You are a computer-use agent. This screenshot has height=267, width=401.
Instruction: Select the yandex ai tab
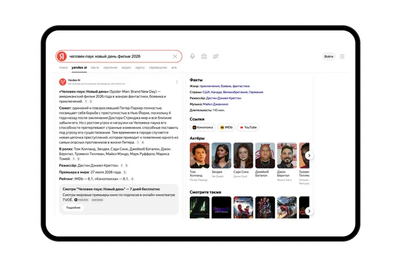79,67
